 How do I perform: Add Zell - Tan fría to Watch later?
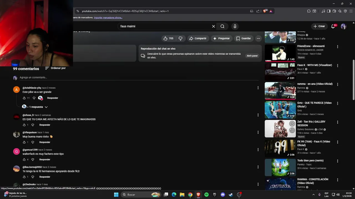pyautogui.click(x=292, y=124)
